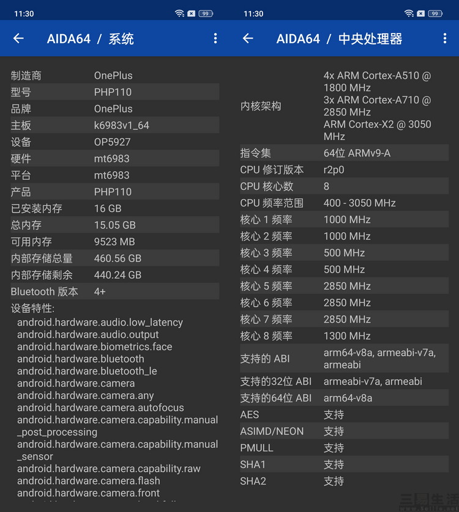Select the 可用内存 9523 MB row
The height and width of the screenshot is (512, 459).
point(115,241)
